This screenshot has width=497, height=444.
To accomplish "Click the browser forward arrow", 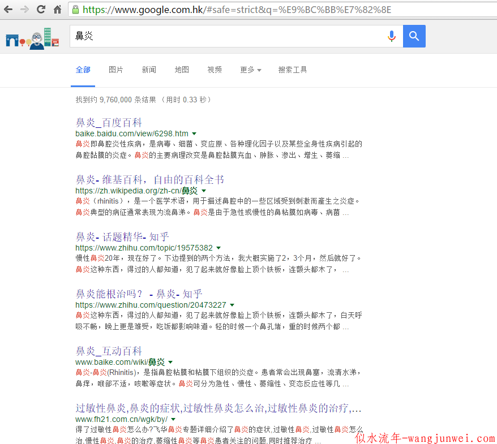I will (24, 10).
